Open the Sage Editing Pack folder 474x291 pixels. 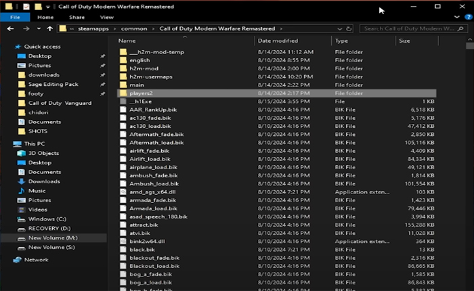point(53,84)
